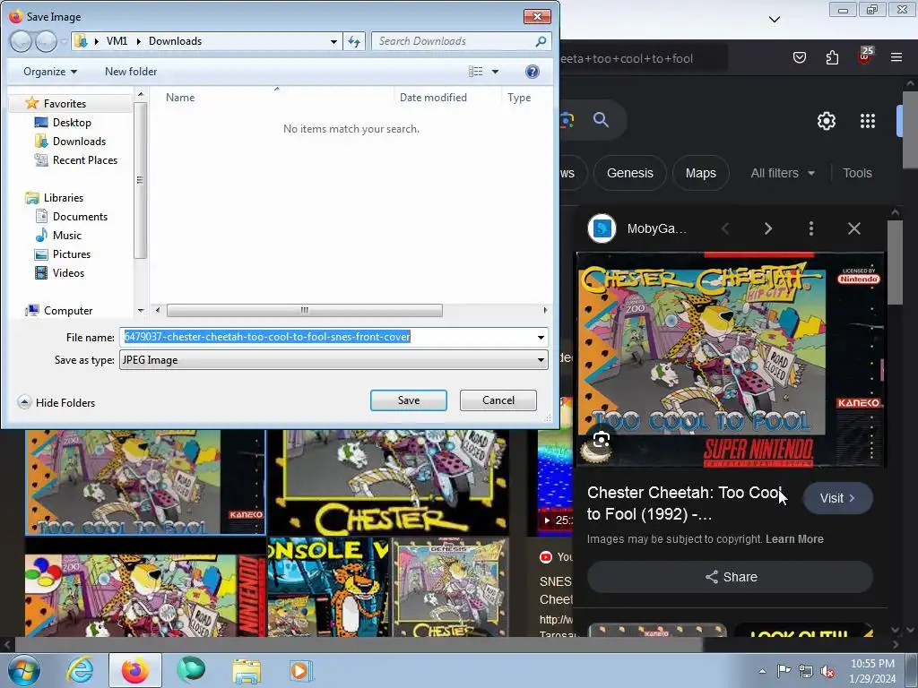
Task: Open the Google apps grid icon
Action: point(868,121)
